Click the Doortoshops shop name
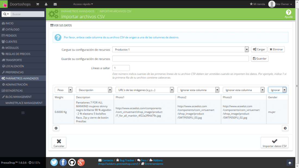The width and height of the screenshot is (299, 168). pos(20,4)
